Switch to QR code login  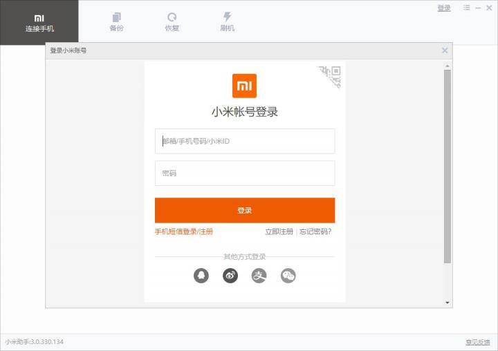pyautogui.click(x=332, y=75)
